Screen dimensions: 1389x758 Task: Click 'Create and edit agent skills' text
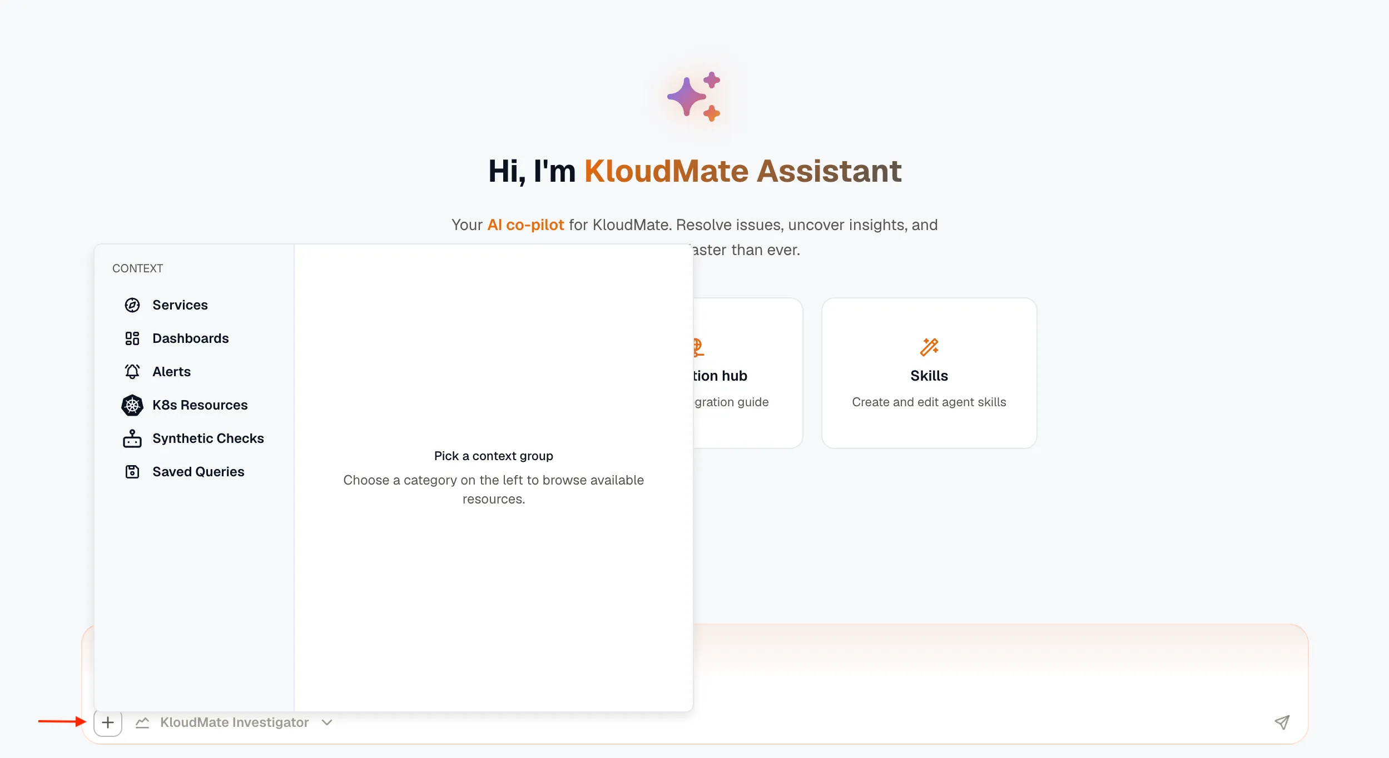[x=929, y=402]
